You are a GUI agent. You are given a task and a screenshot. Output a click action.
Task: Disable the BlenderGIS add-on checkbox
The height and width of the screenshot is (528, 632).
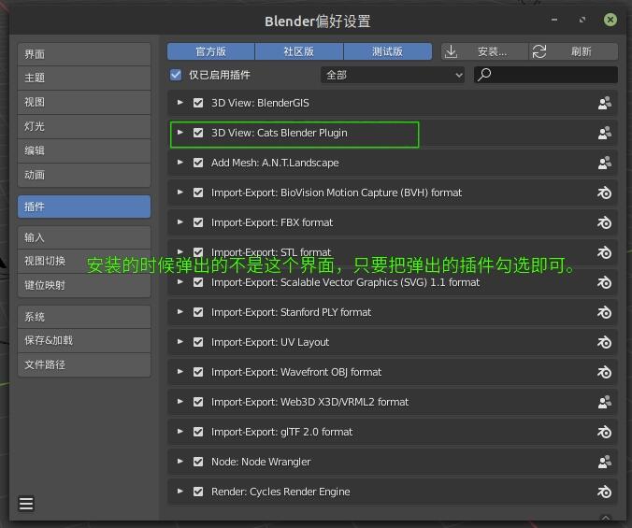198,103
